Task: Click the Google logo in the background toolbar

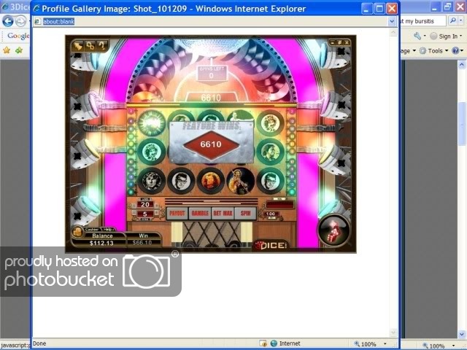Action: pos(18,36)
